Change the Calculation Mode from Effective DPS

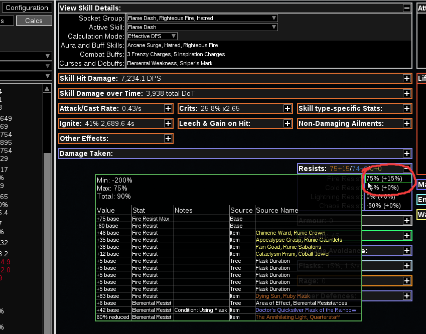173,36
